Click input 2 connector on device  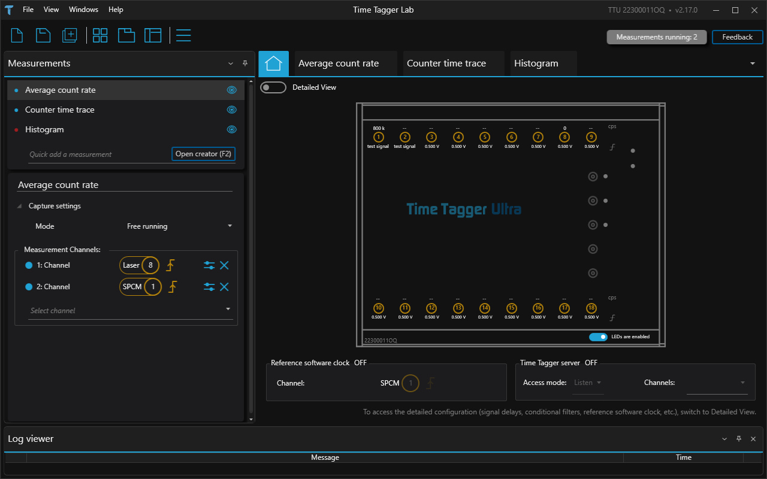(x=405, y=137)
